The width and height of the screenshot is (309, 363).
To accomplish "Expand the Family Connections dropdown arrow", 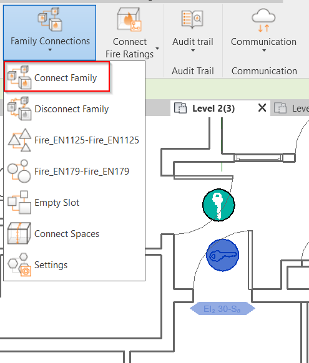I will 50,50.
